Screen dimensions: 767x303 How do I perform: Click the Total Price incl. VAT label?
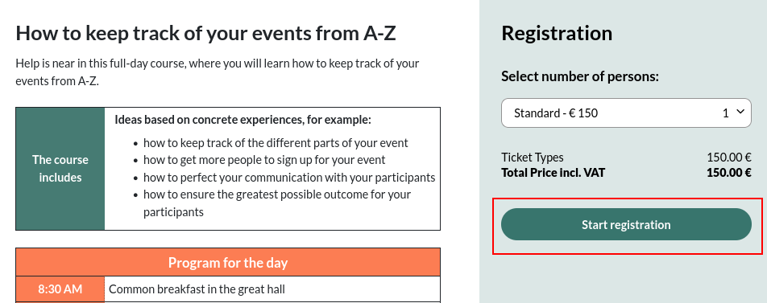[x=553, y=172]
